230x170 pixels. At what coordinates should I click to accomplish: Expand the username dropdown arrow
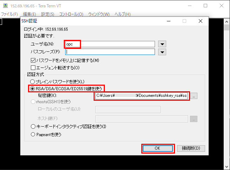162,44
